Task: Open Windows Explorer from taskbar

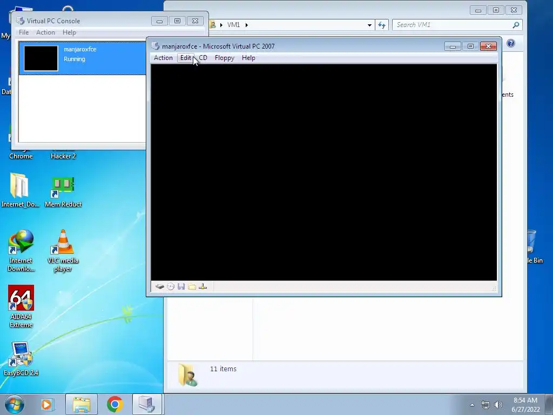Action: tap(82, 404)
